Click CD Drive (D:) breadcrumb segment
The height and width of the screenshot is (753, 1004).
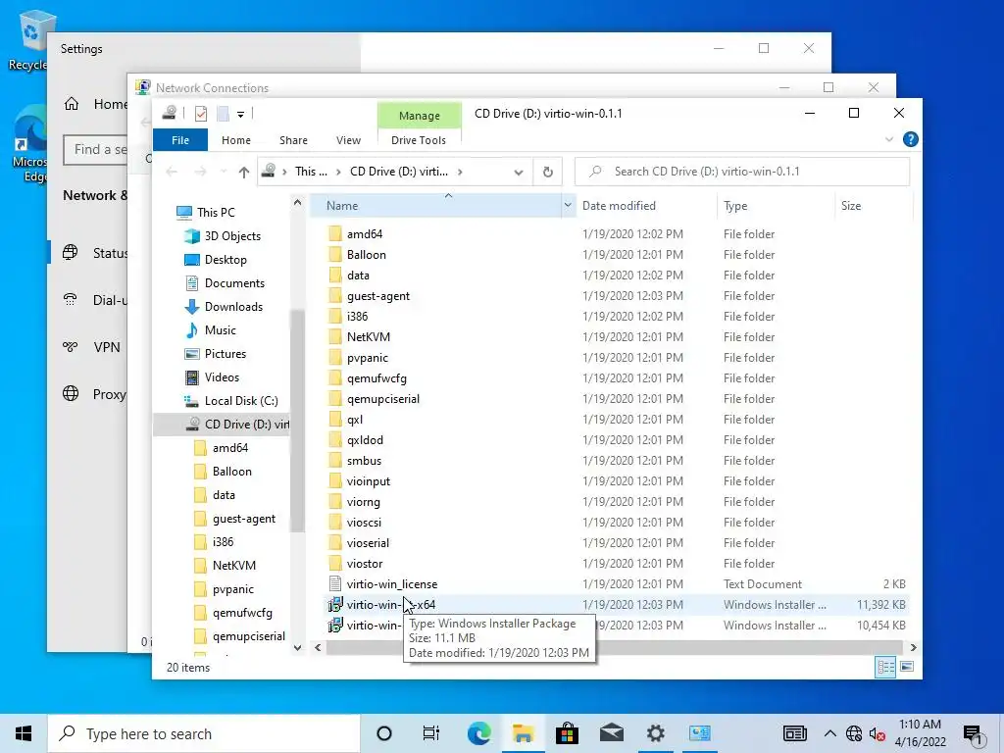pos(399,172)
